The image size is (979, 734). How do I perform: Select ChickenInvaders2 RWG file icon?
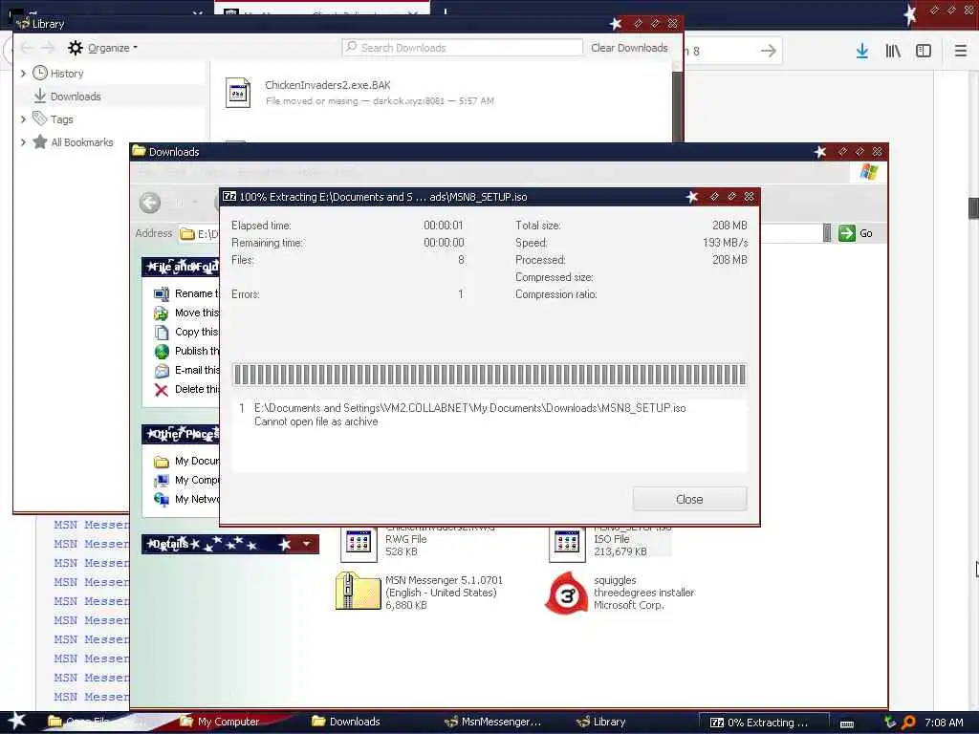tap(359, 543)
